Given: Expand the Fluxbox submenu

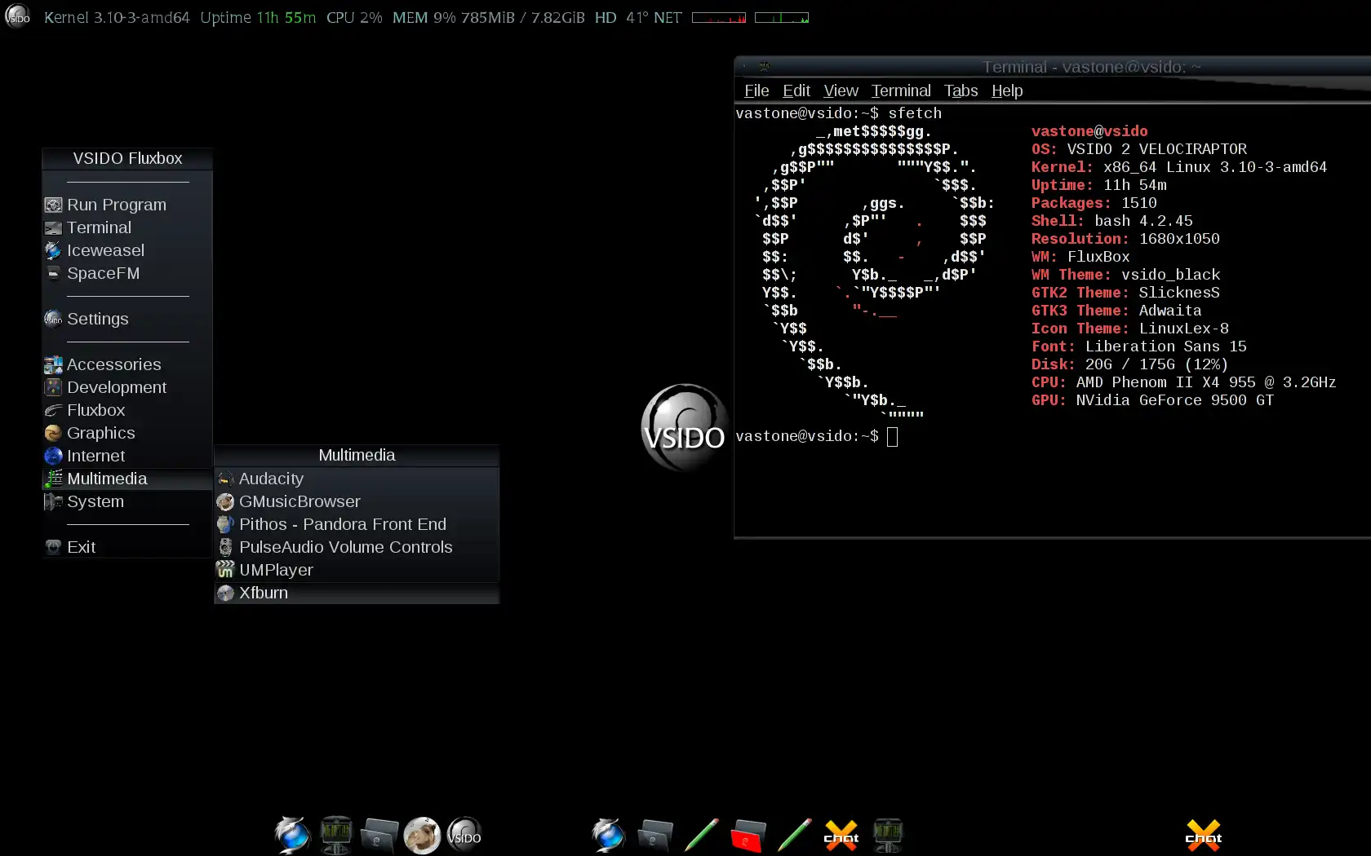Looking at the screenshot, I should pos(127,410).
